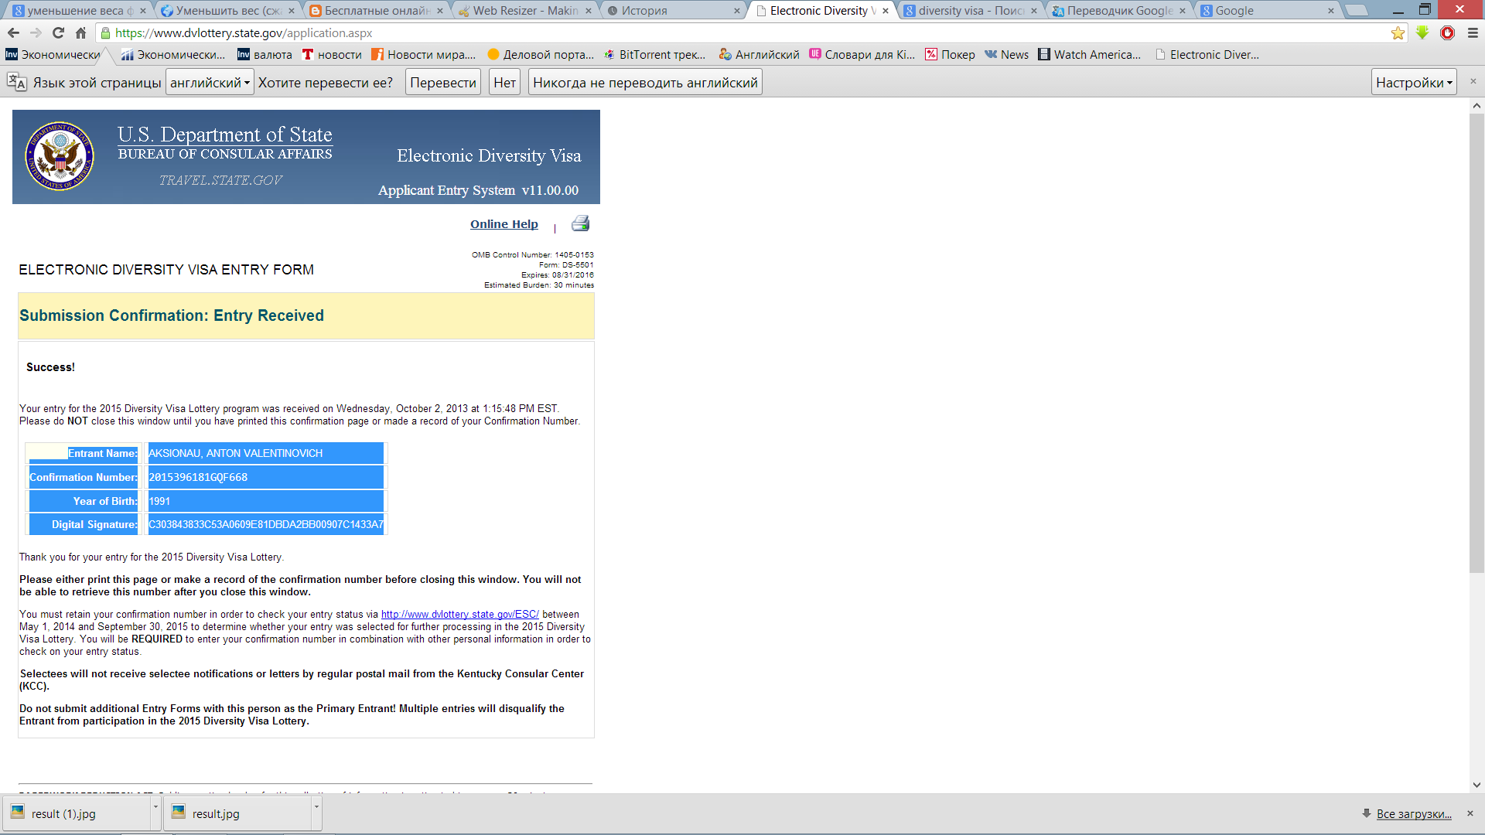Viewport: 1485px width, 835px height.
Task: Click the vertical scrollbar thumb
Action: (x=1476, y=343)
